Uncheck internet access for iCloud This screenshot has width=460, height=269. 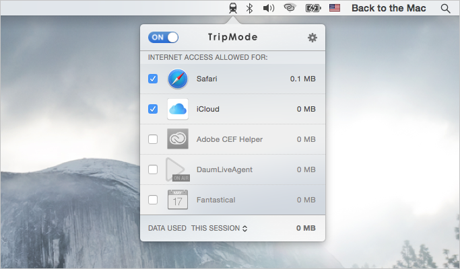click(x=153, y=109)
